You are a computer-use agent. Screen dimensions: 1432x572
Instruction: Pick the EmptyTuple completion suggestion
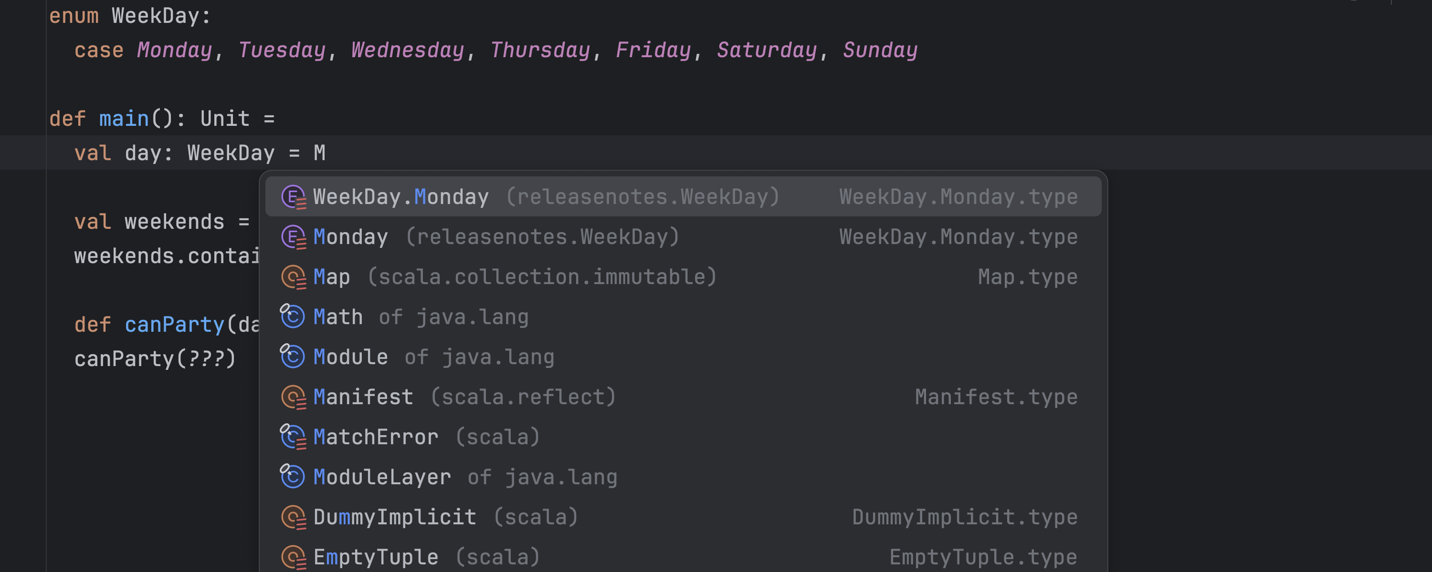pos(376,556)
